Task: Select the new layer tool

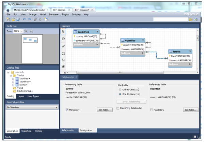Action: pos(63,54)
